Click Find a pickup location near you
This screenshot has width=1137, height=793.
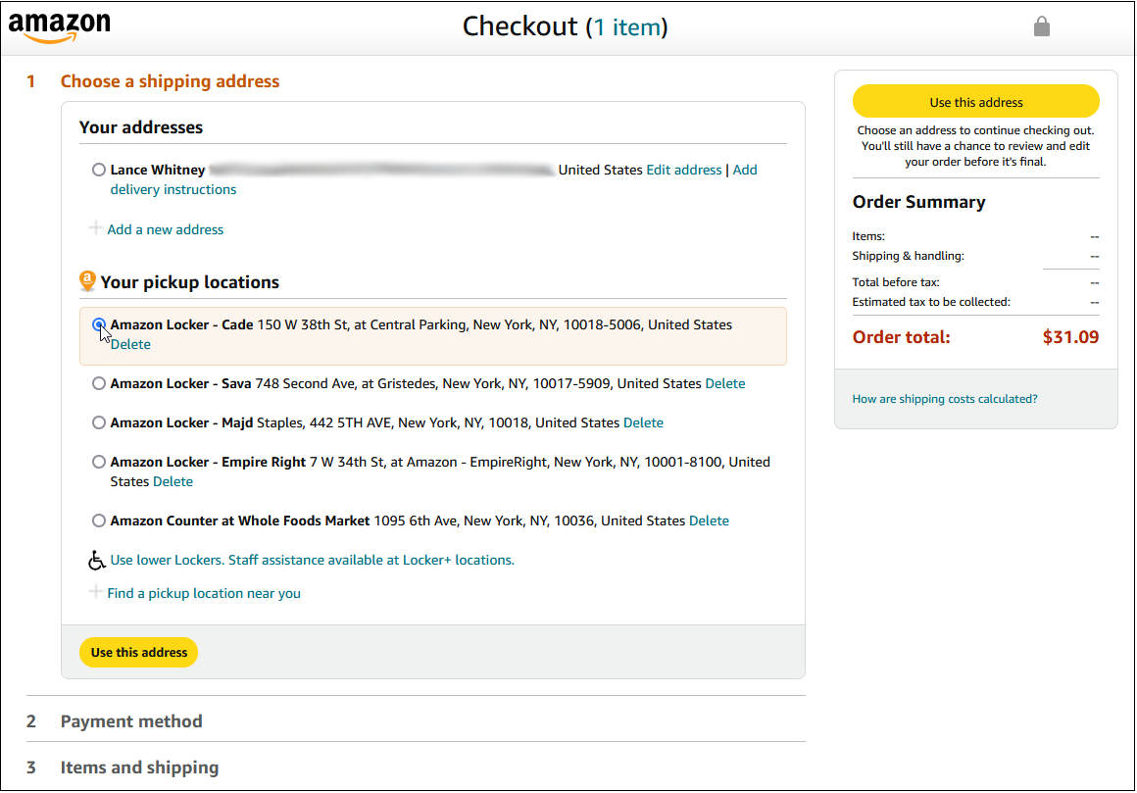pos(204,594)
